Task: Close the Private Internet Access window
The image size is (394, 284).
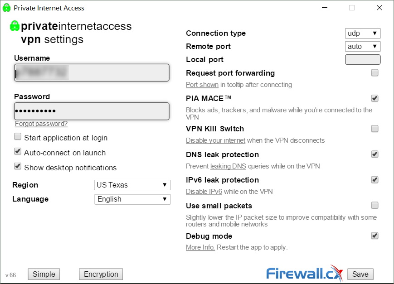Action: [379, 8]
